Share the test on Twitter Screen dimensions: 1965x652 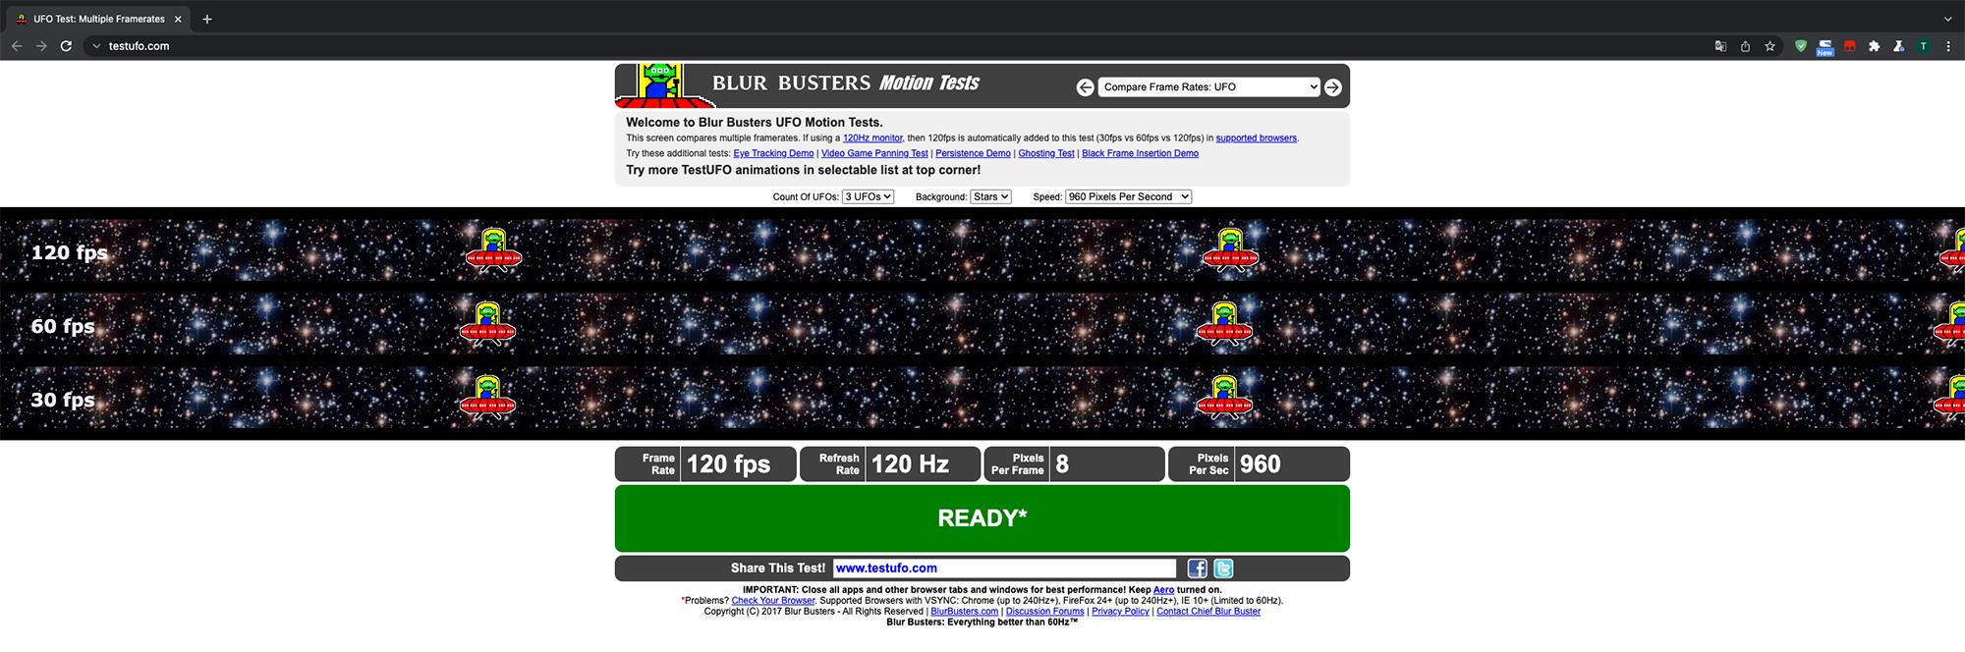[1223, 569]
